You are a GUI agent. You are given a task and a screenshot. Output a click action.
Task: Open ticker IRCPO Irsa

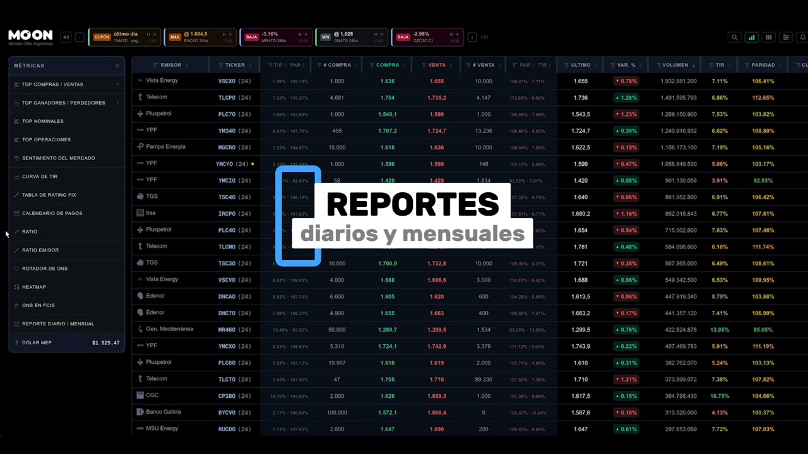[x=235, y=214]
